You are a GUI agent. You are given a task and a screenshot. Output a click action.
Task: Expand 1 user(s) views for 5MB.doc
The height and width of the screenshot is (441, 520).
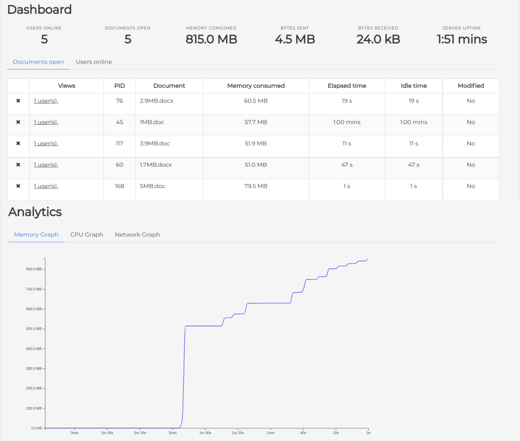46,186
